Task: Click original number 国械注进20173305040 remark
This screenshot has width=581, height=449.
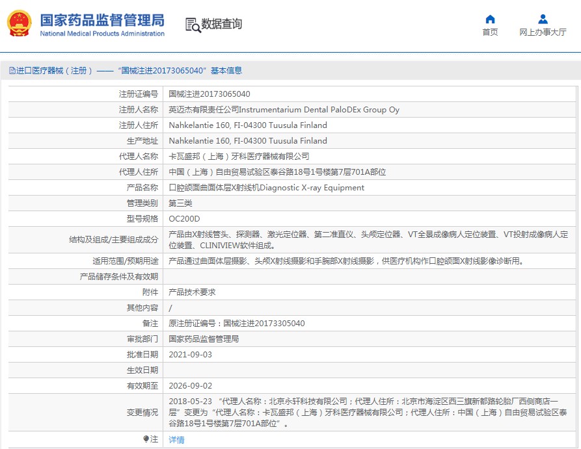Action: (x=237, y=323)
